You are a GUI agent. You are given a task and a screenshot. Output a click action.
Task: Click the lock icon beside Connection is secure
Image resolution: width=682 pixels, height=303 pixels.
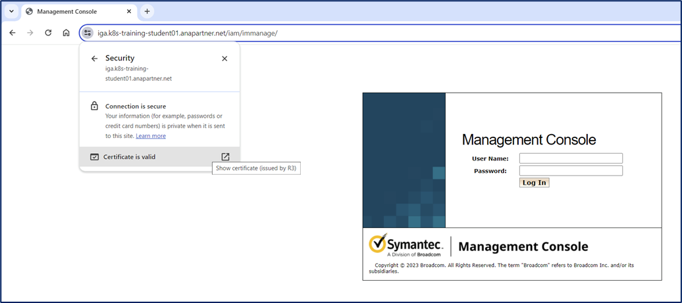94,106
